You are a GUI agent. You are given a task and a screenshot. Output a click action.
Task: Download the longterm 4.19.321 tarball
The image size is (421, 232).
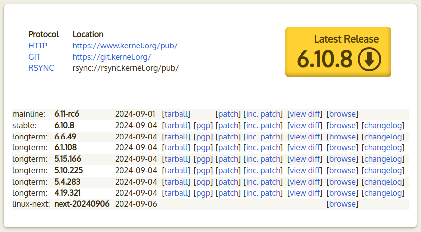[x=176, y=193]
